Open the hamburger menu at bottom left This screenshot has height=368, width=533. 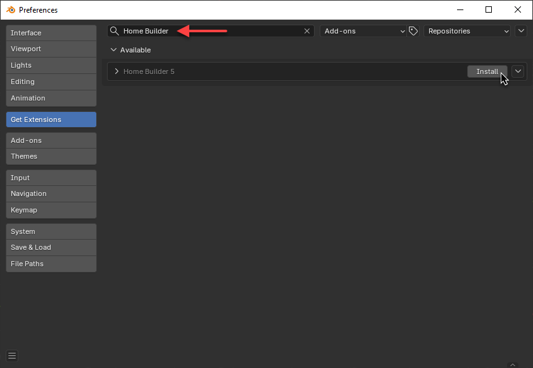click(x=12, y=355)
